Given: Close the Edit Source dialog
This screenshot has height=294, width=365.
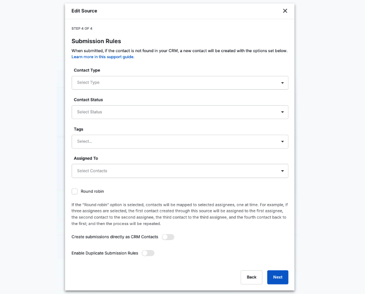Looking at the screenshot, I should (285, 11).
